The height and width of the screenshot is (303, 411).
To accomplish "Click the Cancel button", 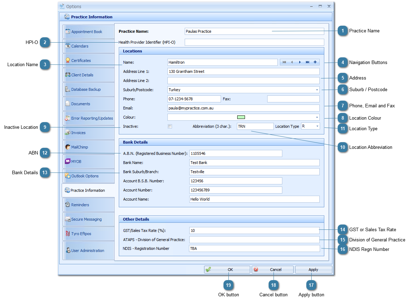I will (272, 270).
